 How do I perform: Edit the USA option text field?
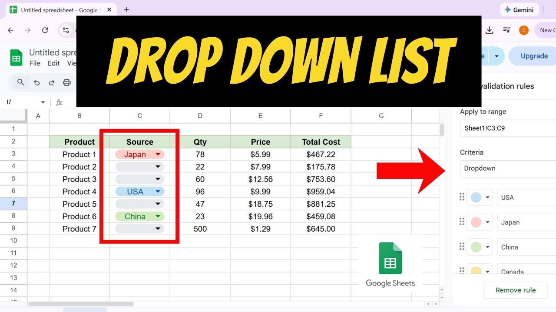(x=526, y=198)
